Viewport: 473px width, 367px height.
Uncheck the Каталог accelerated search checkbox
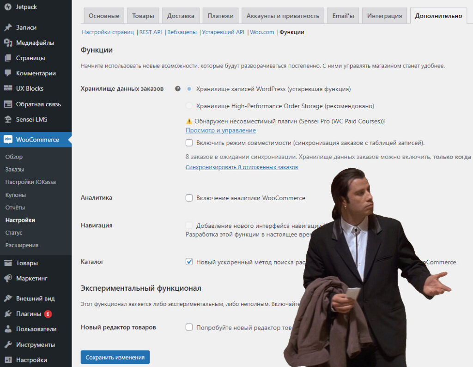pyautogui.click(x=189, y=262)
